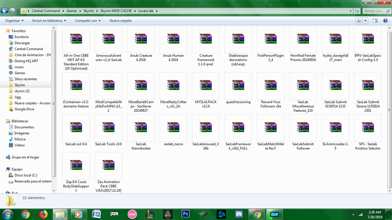Select the MYSLALPACK v12.0 archive icon
Viewport: 392px width, 220px height.
[x=206, y=86]
